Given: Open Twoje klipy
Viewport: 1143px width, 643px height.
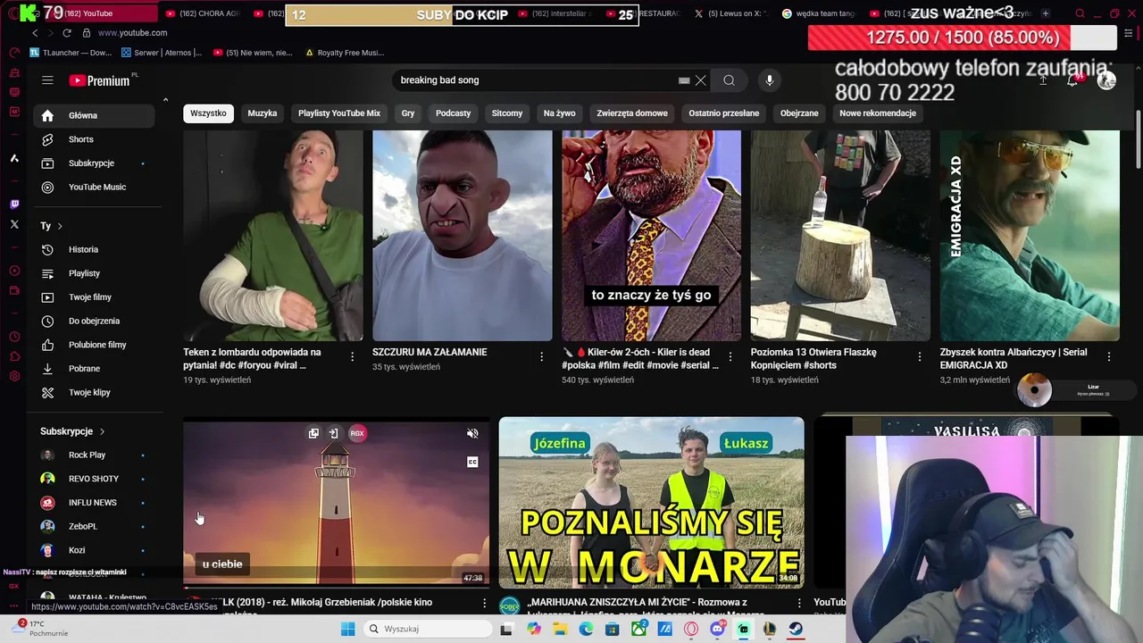Looking at the screenshot, I should [94, 392].
